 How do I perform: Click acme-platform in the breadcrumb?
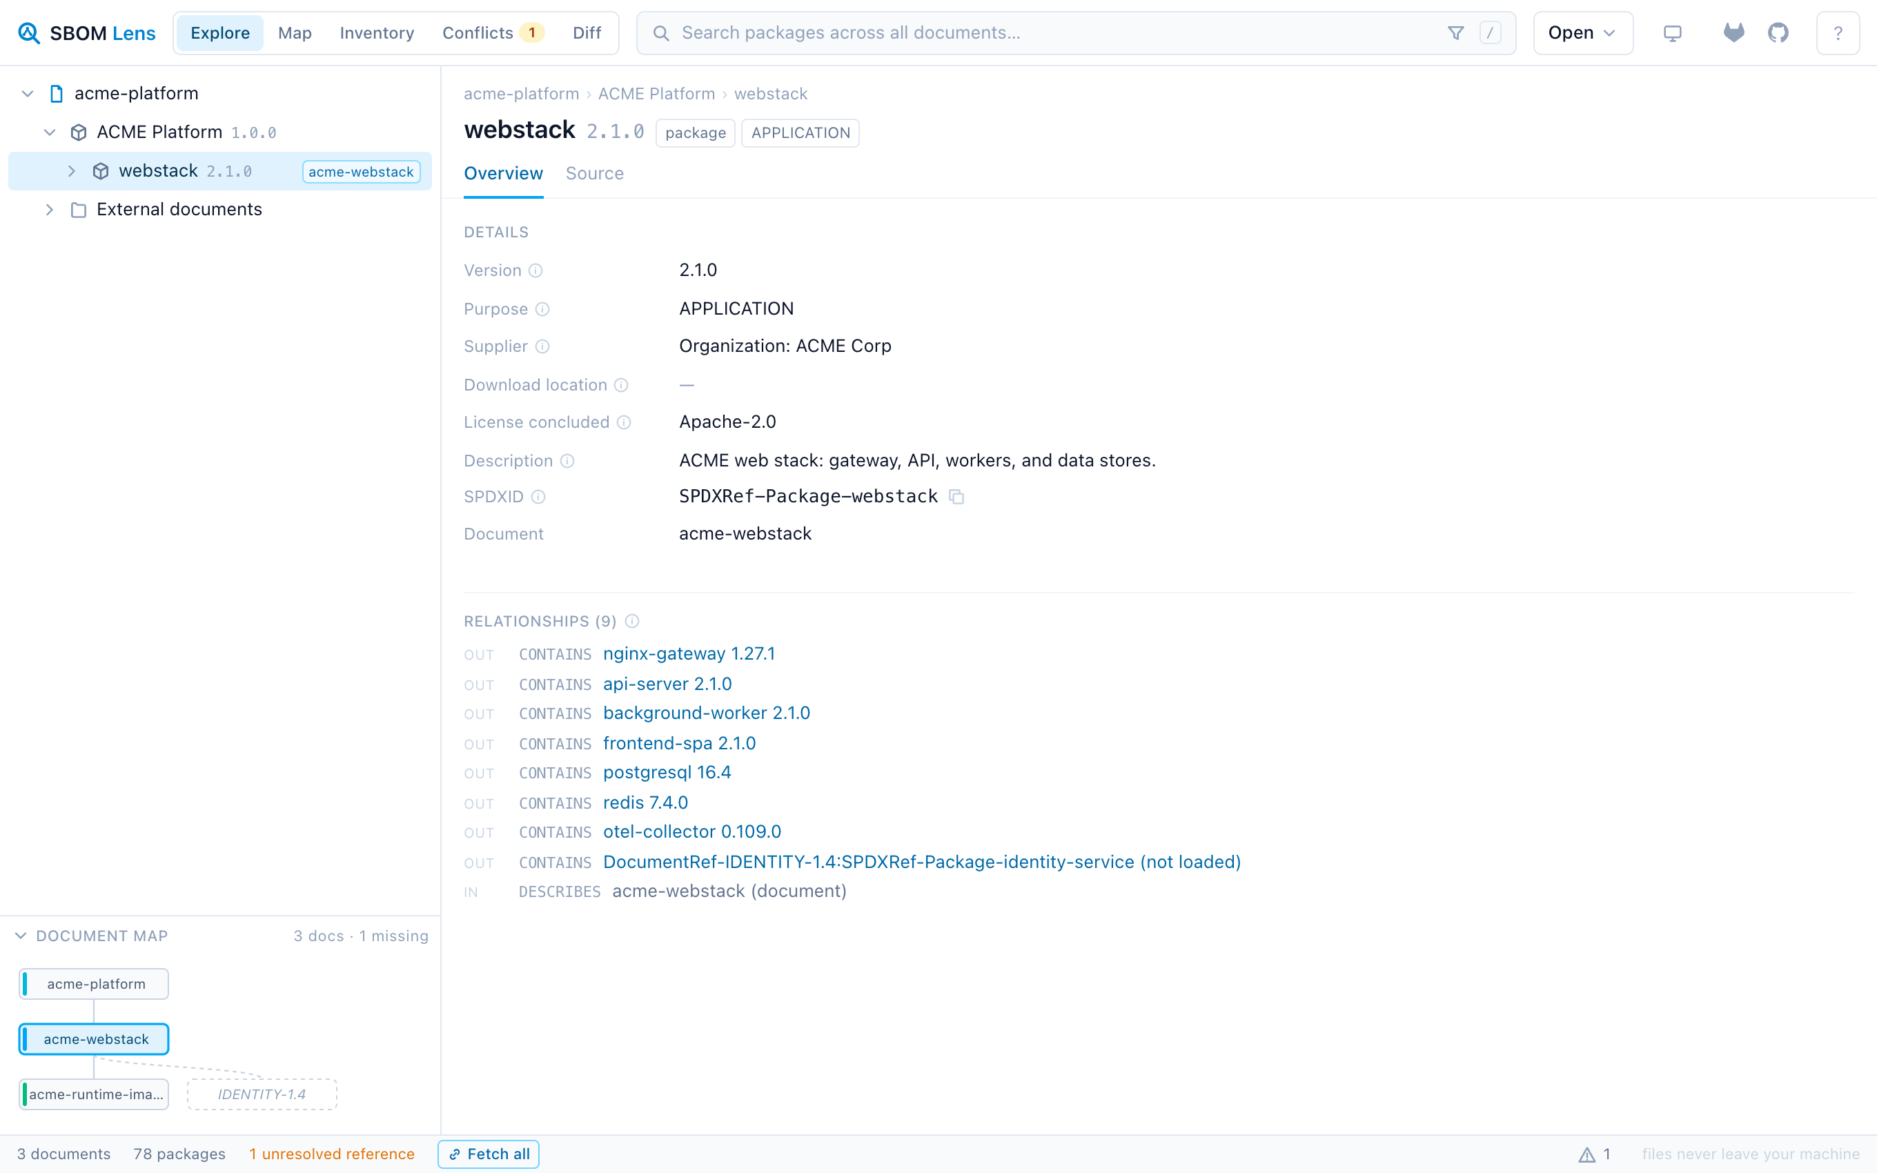pos(521,94)
